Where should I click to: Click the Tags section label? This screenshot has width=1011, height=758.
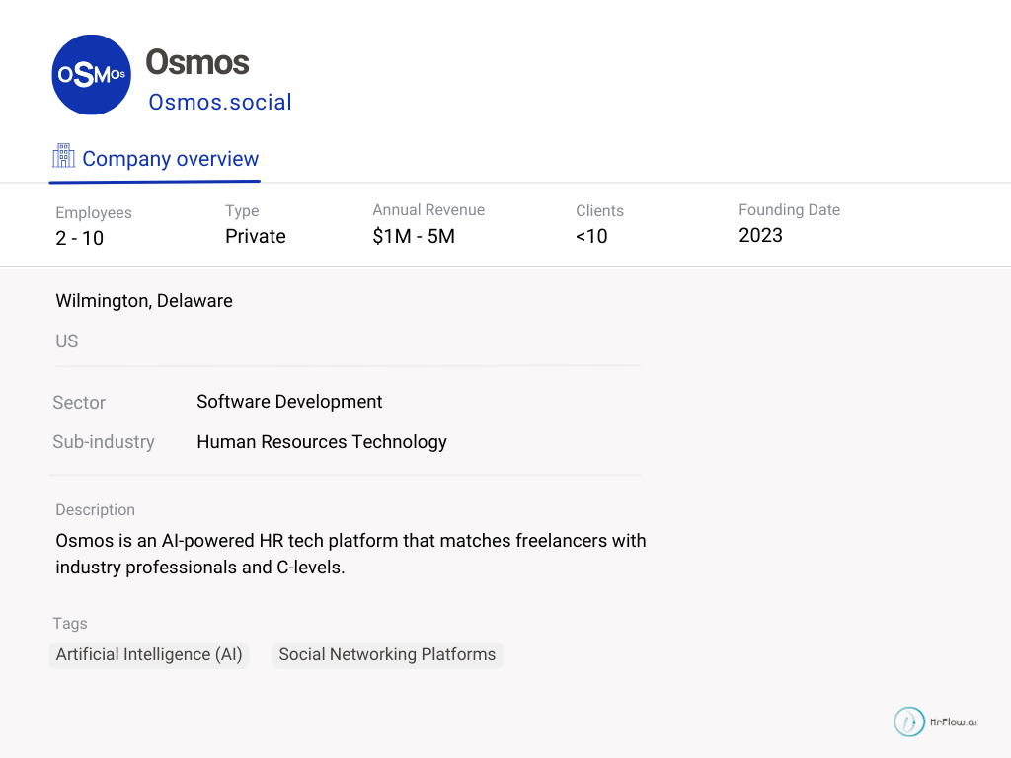(70, 624)
